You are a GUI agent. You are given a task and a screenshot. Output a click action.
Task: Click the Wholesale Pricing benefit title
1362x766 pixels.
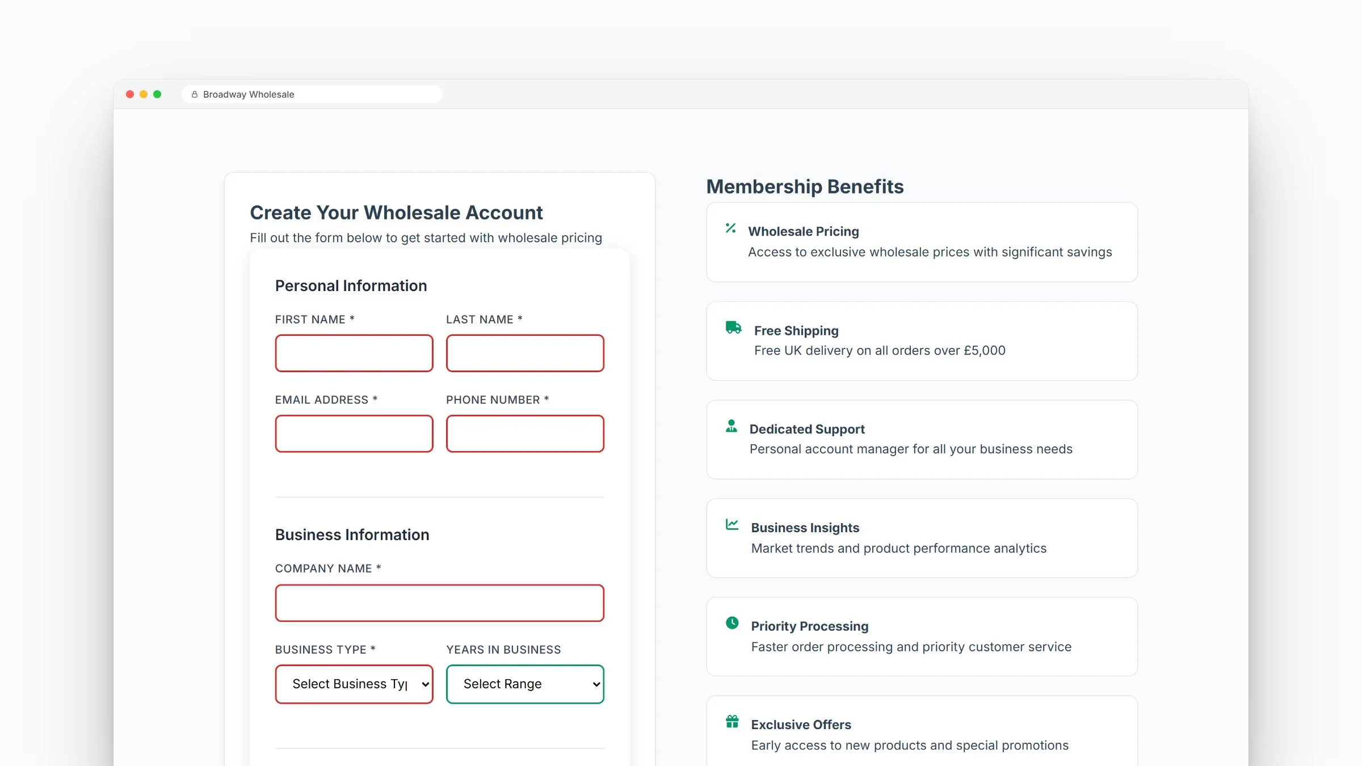804,232
